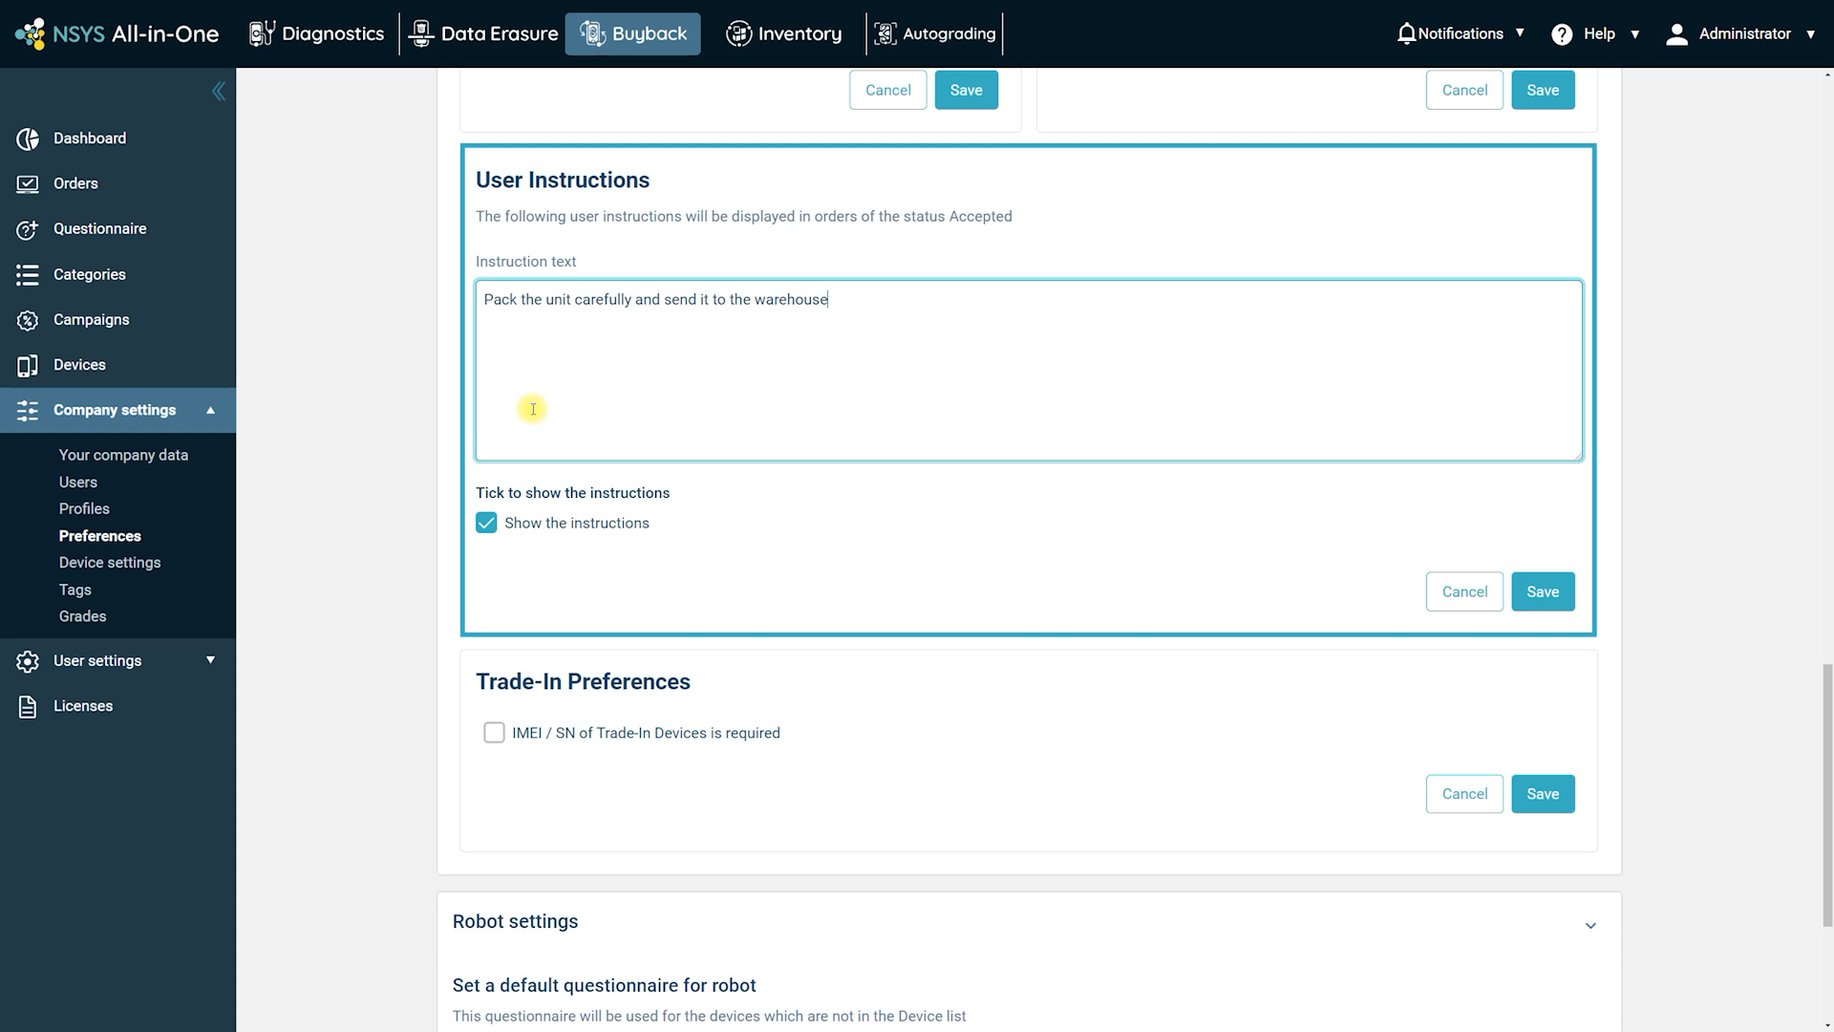Click the Campaigns icon in the sidebar
The height and width of the screenshot is (1032, 1834).
coord(28,320)
